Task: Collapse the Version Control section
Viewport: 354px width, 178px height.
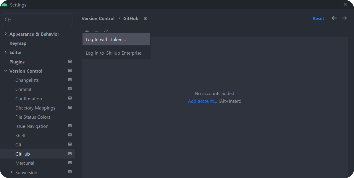Action: pyautogui.click(x=6, y=71)
